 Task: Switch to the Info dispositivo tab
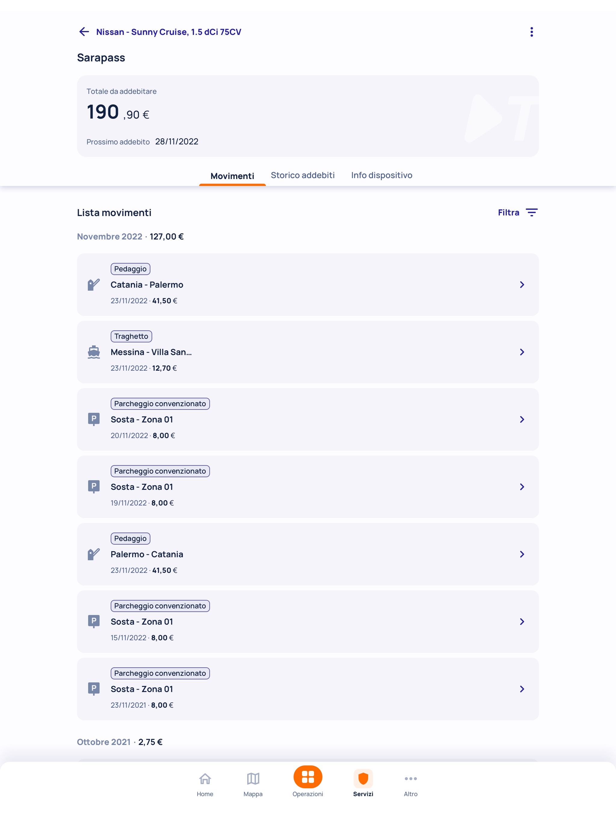[382, 175]
